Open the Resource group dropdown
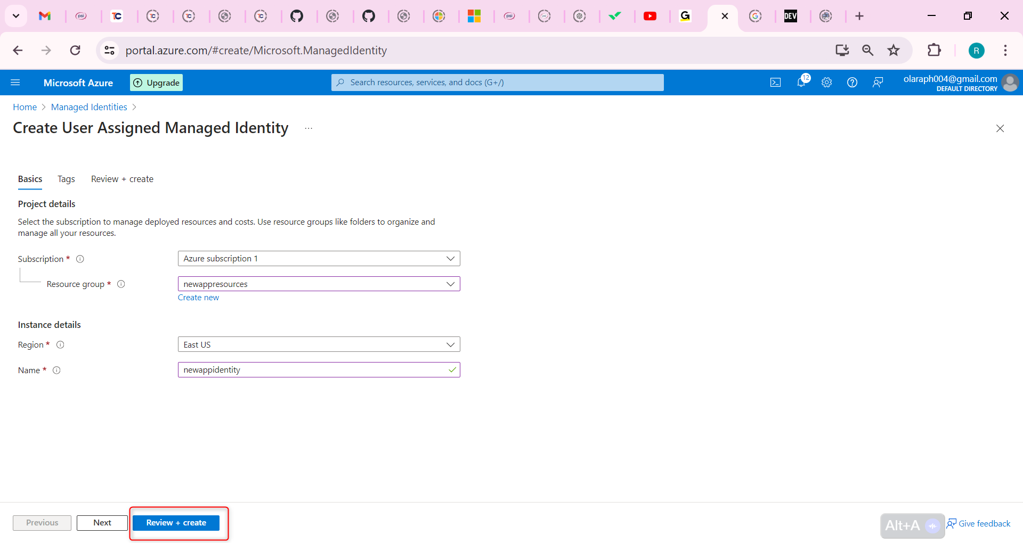 (319, 284)
